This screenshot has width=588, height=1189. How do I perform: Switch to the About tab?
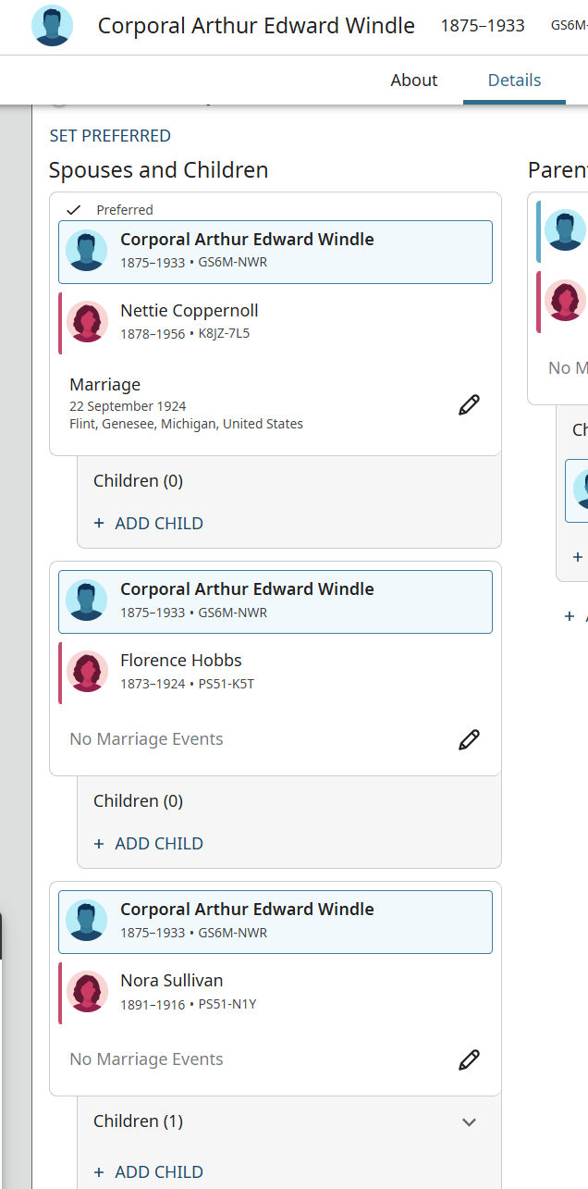[x=413, y=81]
